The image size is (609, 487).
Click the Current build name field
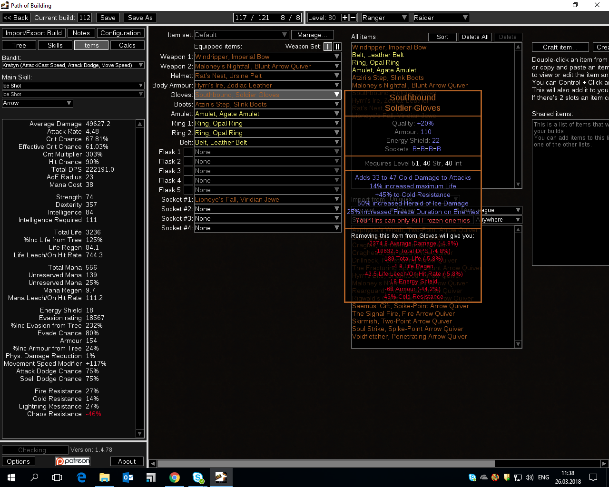tap(85, 18)
